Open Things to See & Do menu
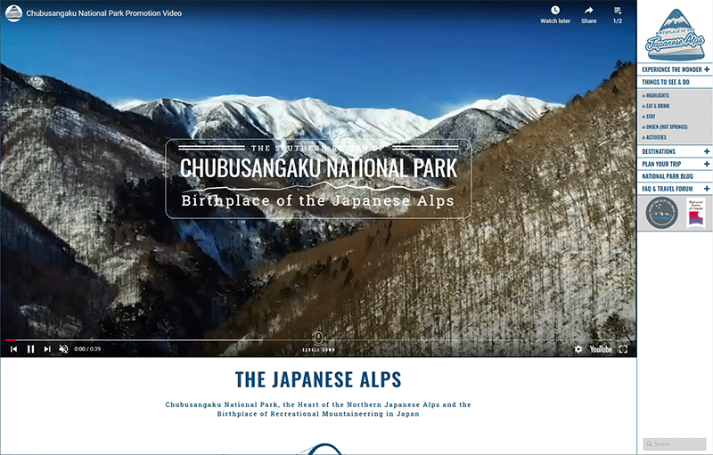 pyautogui.click(x=665, y=82)
